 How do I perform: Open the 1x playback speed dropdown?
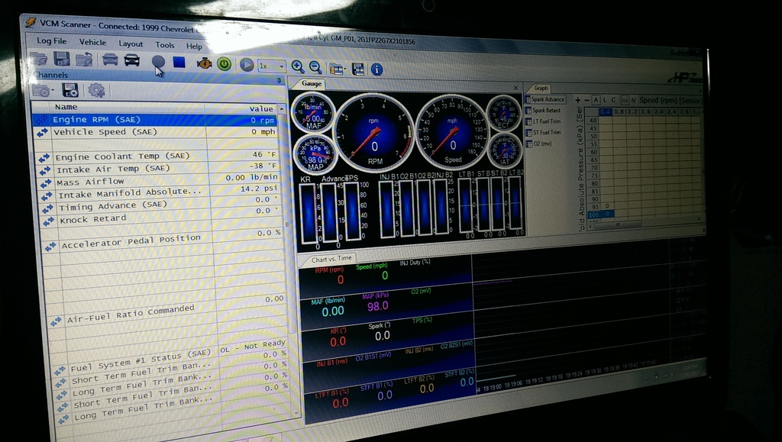(x=271, y=66)
